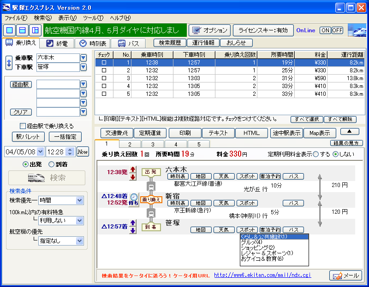
Task: Select the route row No. 3
Action: [x=230, y=78]
